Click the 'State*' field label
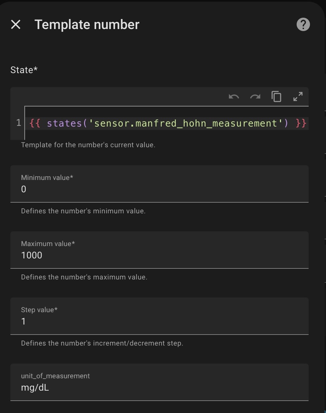This screenshot has height=413, width=326. point(24,70)
